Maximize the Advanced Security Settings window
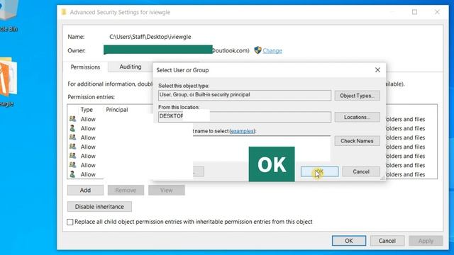 [x=414, y=12]
